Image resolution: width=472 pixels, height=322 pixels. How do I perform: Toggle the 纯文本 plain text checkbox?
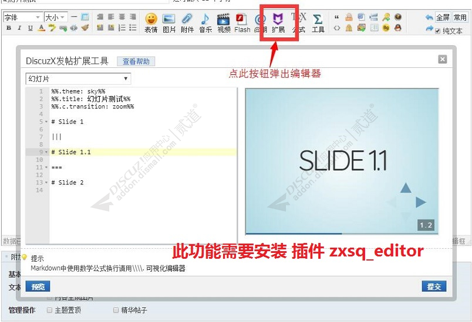click(x=438, y=31)
